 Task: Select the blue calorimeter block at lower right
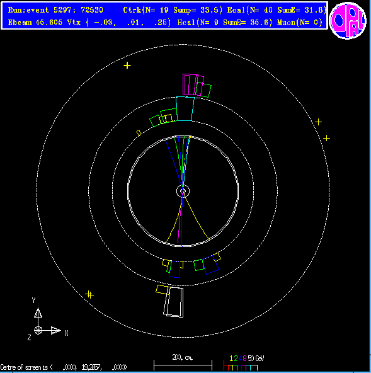211,265
